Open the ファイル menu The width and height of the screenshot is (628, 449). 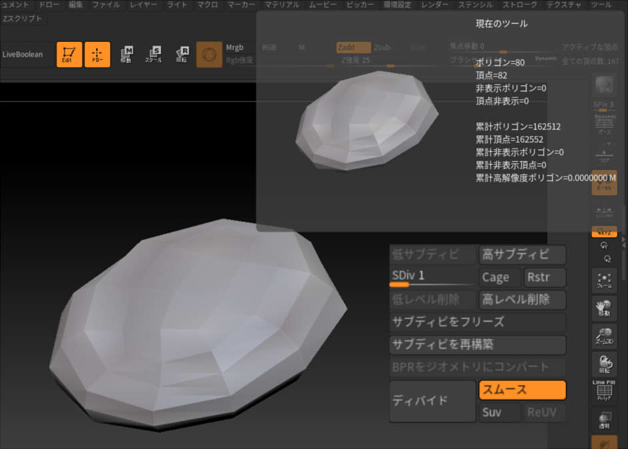(106, 5)
